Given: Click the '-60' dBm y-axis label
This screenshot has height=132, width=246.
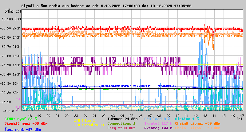Looking at the screenshot, I should point(3,37).
